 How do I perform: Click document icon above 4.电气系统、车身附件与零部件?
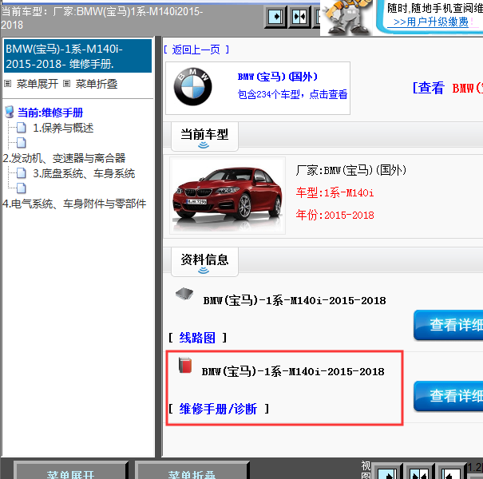pos(22,188)
